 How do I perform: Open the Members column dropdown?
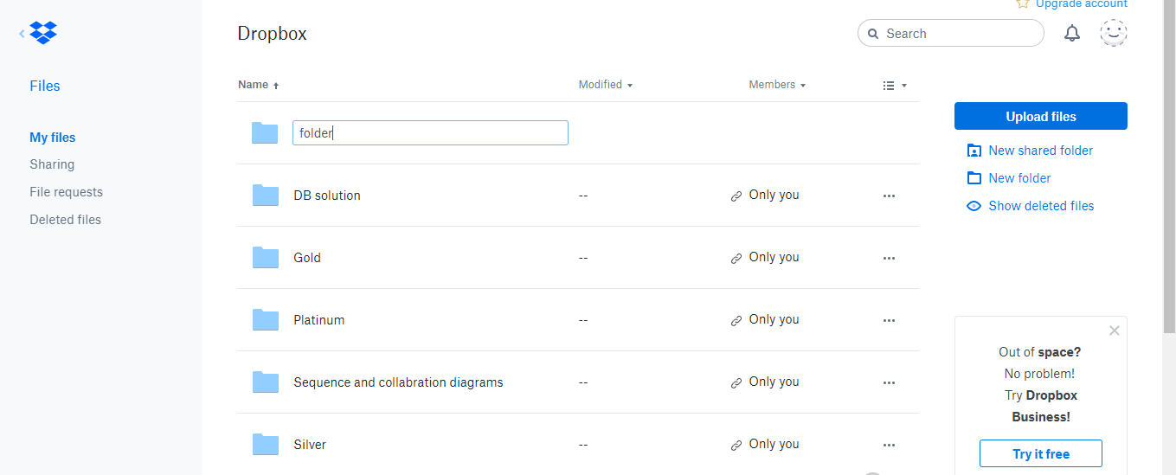(x=777, y=85)
